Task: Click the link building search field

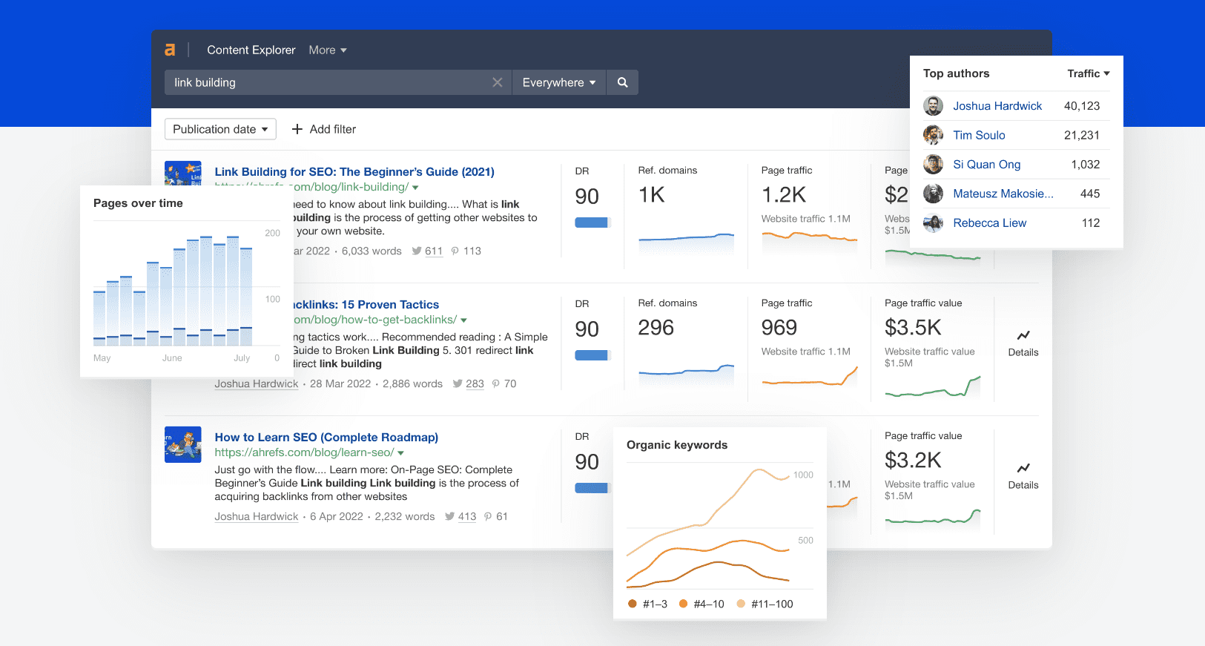Action: point(326,82)
